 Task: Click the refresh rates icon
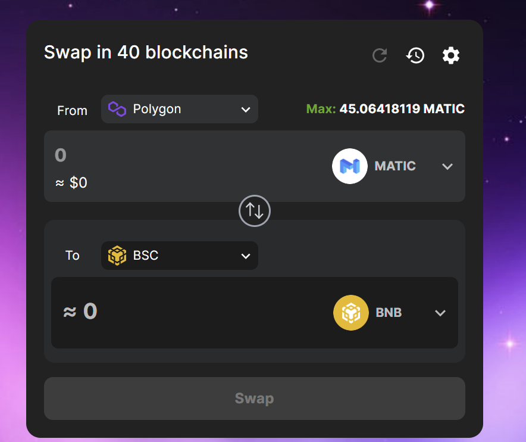[x=380, y=55]
